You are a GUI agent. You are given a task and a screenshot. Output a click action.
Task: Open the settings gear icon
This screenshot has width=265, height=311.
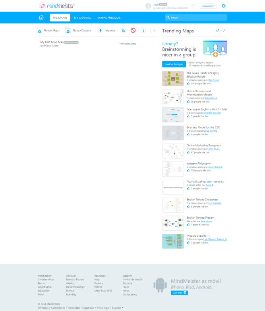(x=224, y=6)
